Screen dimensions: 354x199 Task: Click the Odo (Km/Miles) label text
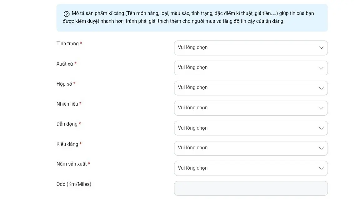tap(73, 184)
